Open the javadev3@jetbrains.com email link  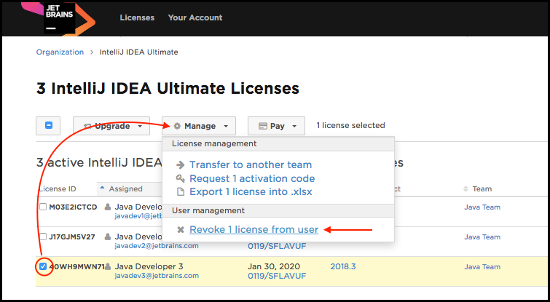[151, 277]
